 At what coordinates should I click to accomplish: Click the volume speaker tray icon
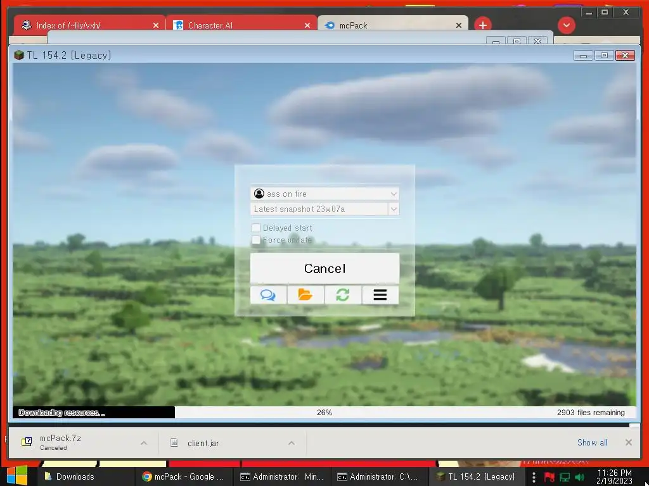pos(579,477)
